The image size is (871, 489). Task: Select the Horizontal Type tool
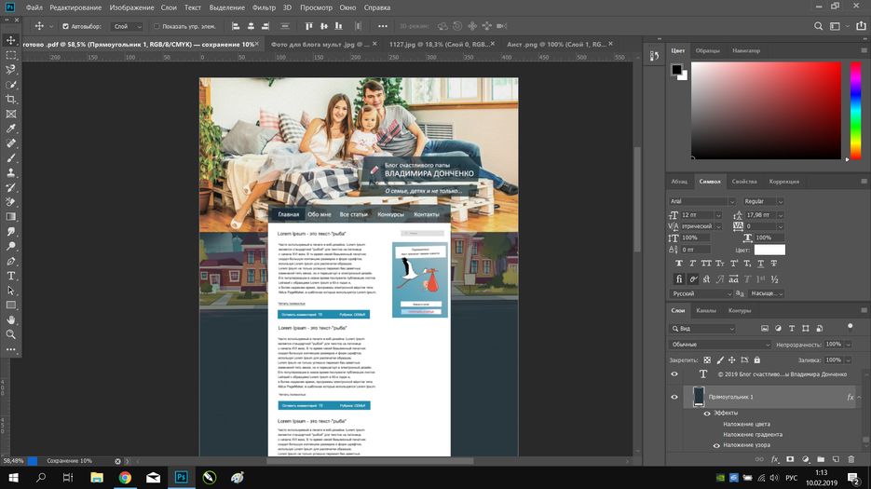click(x=10, y=276)
